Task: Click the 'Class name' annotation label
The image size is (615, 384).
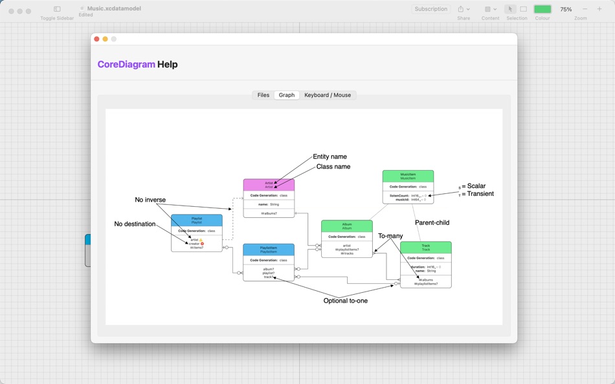Action: click(x=333, y=167)
